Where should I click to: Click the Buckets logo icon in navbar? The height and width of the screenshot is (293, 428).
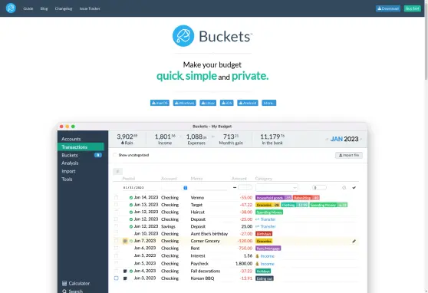(11, 8)
